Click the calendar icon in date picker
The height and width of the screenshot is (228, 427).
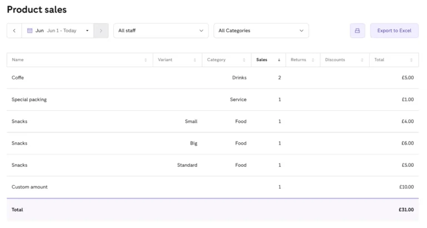29,31
